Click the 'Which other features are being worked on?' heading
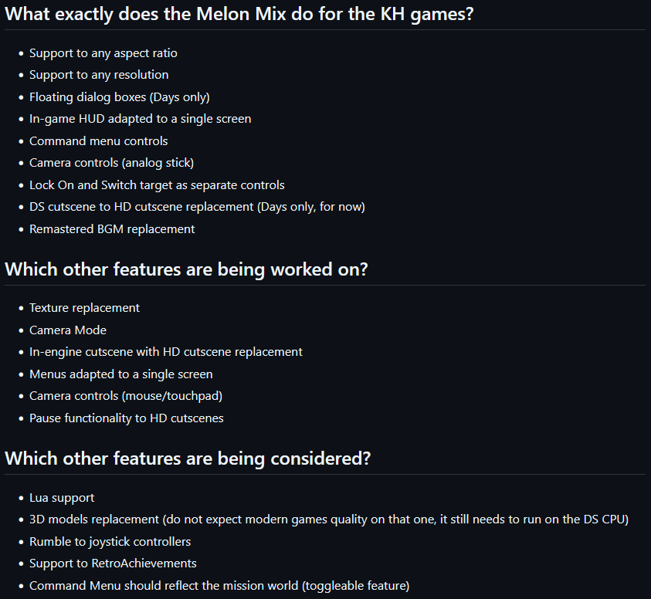651x599 pixels. click(x=186, y=269)
